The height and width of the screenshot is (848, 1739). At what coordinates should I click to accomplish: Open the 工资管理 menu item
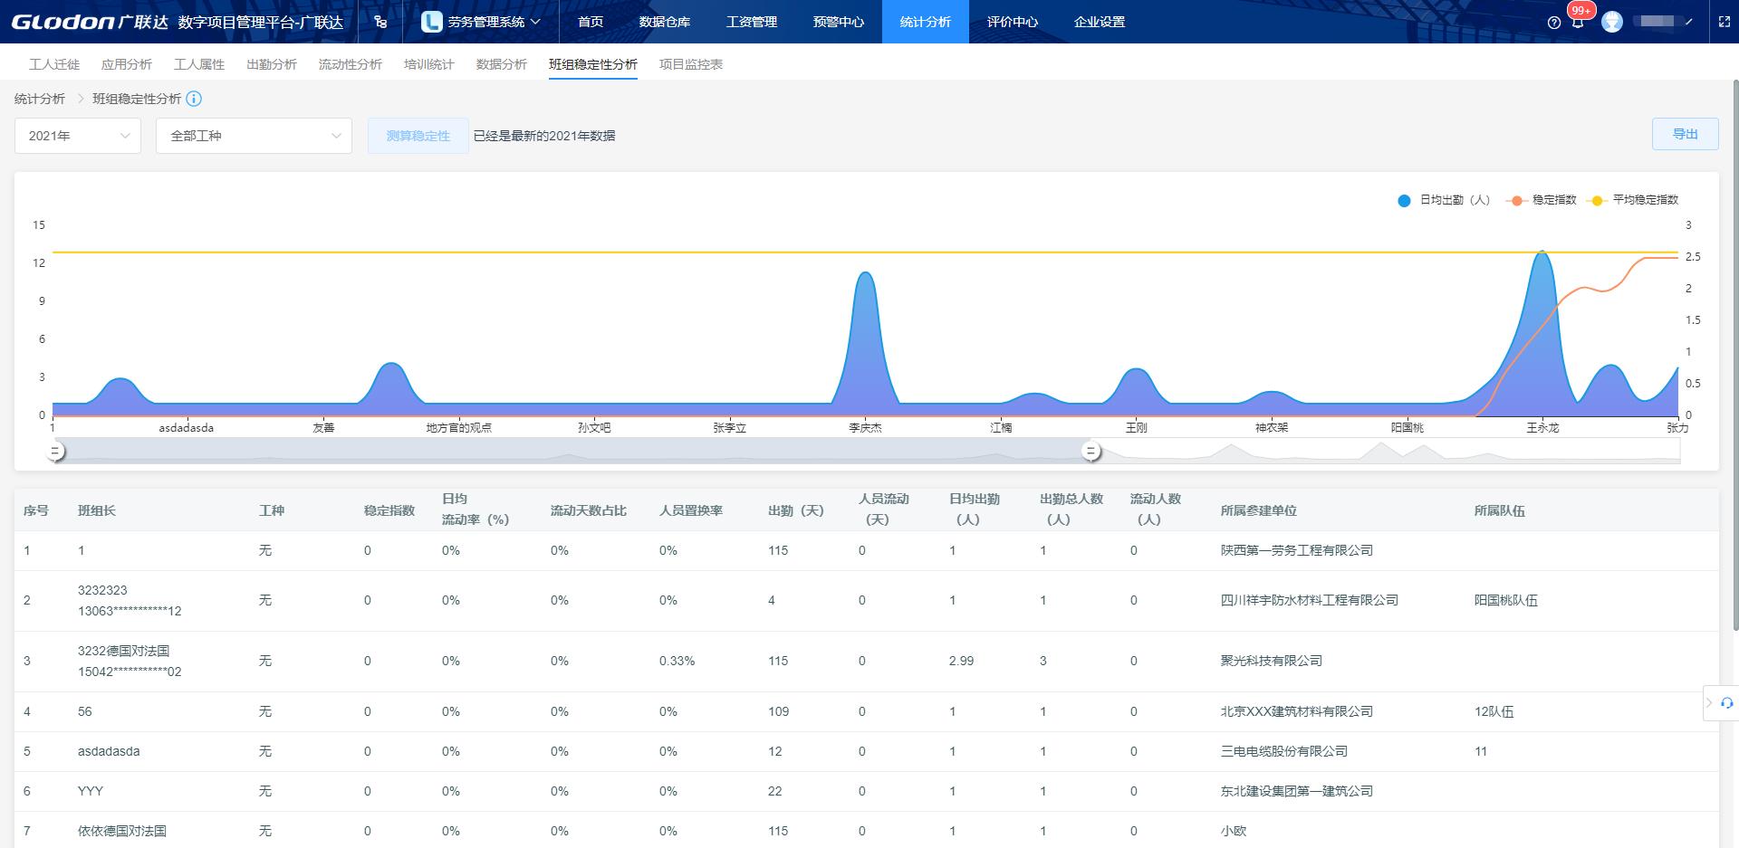point(751,22)
